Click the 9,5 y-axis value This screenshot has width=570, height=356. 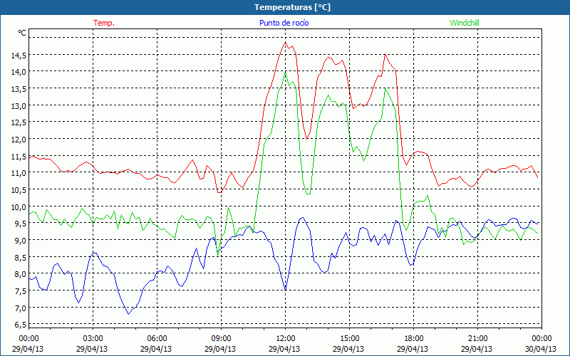click(21, 224)
